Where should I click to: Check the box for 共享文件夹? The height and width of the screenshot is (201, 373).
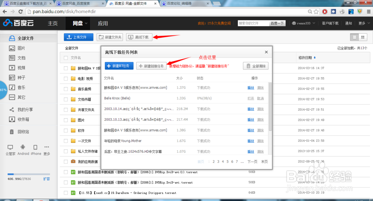click(x=66, y=110)
